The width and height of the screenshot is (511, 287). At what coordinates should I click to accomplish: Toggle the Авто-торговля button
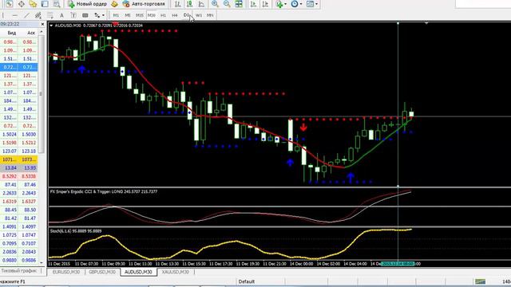(x=144, y=4)
